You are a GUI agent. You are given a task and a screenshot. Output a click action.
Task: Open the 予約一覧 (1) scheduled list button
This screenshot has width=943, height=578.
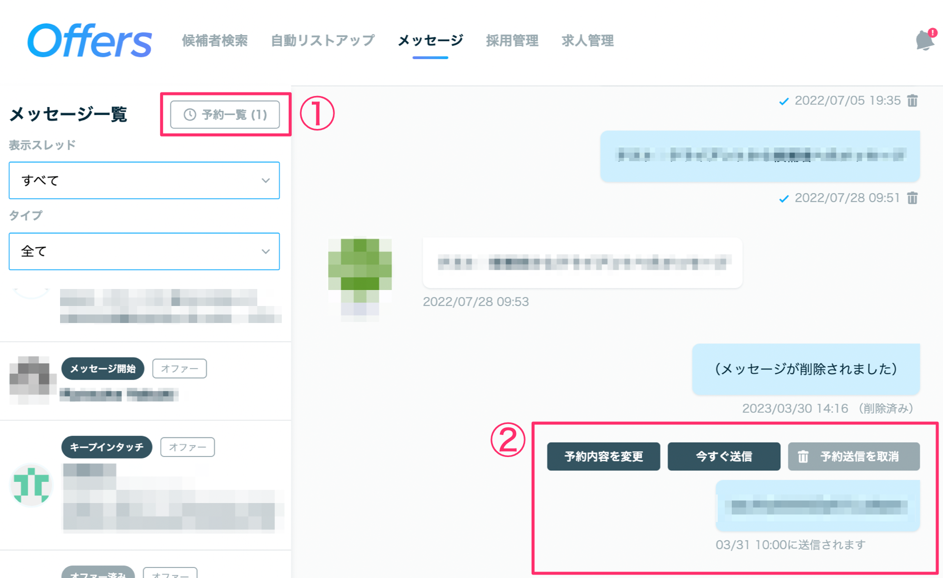coord(225,114)
